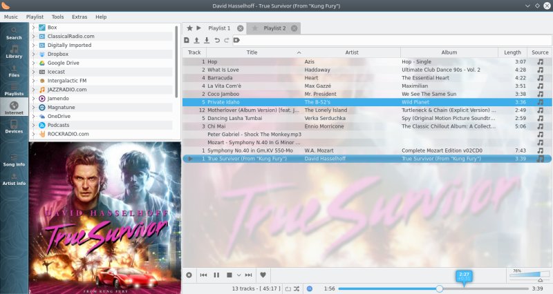553x294 pixels.
Task: Go back to the previous track
Action: click(x=203, y=275)
